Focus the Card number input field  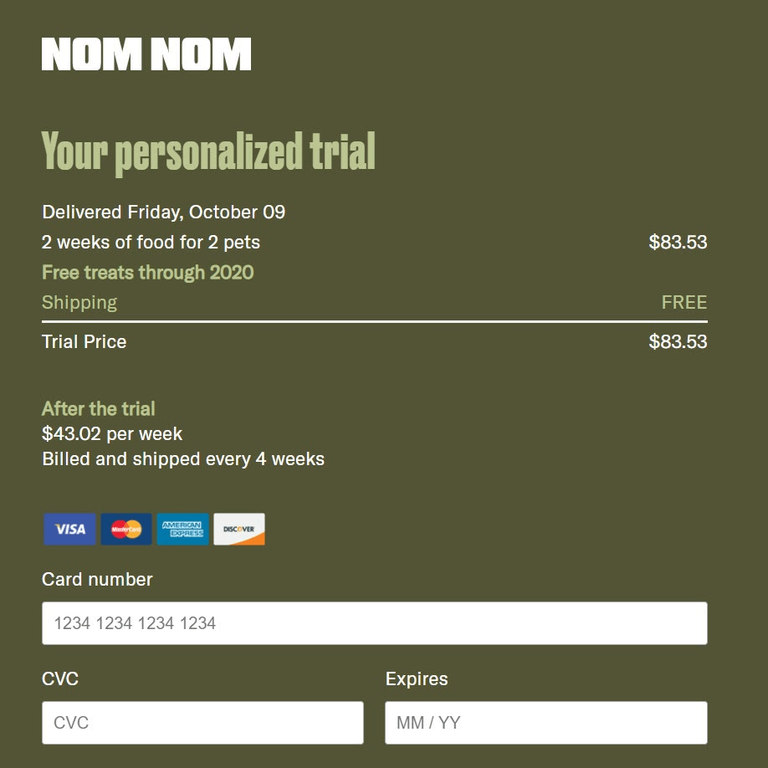374,623
